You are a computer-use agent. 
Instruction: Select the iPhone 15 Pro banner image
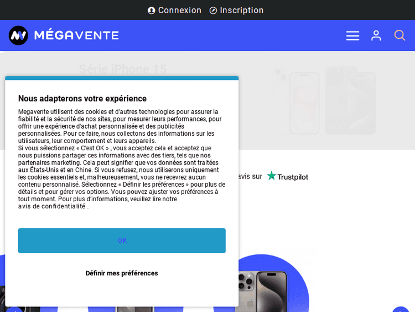(350, 101)
